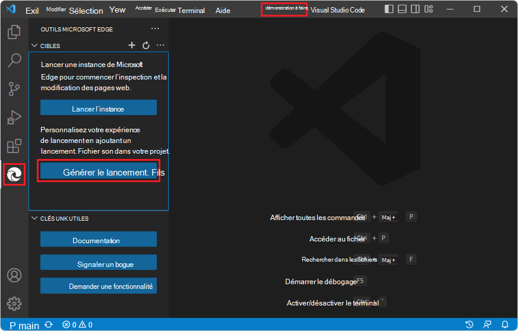This screenshot has height=331, width=518.
Task: Click 'OUTILS MICROSOFT EDGE' panel title
Action: pos(77,30)
